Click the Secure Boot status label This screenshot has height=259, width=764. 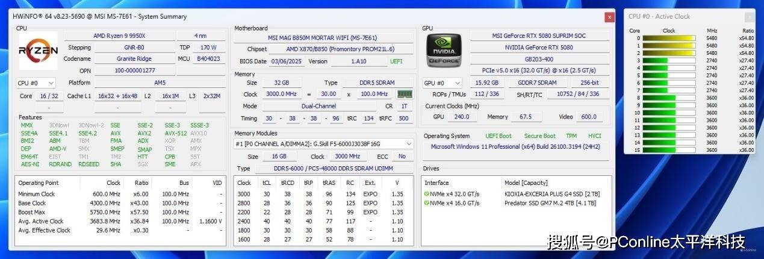tap(540, 136)
